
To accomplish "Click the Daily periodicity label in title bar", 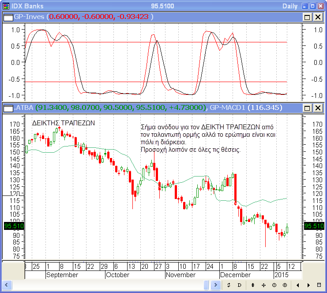I will pos(290,6).
